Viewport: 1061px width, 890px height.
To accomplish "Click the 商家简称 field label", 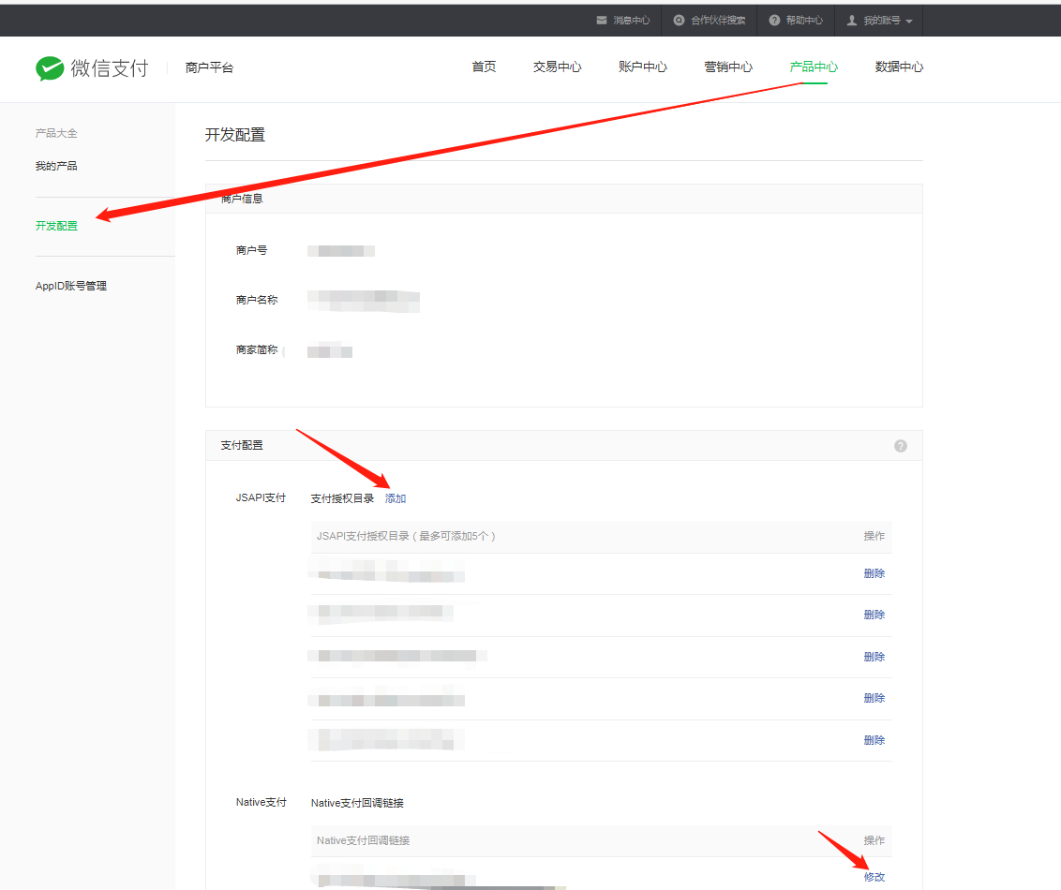I will pyautogui.click(x=257, y=349).
